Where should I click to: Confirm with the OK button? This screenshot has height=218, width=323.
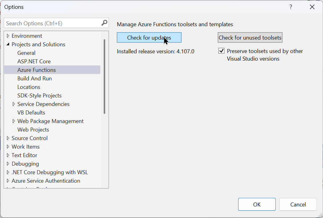pos(257,204)
